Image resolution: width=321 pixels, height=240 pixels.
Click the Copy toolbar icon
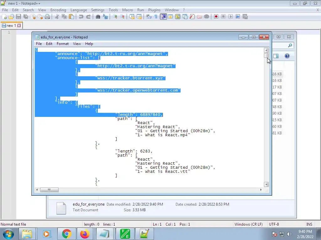click(x=64, y=17)
